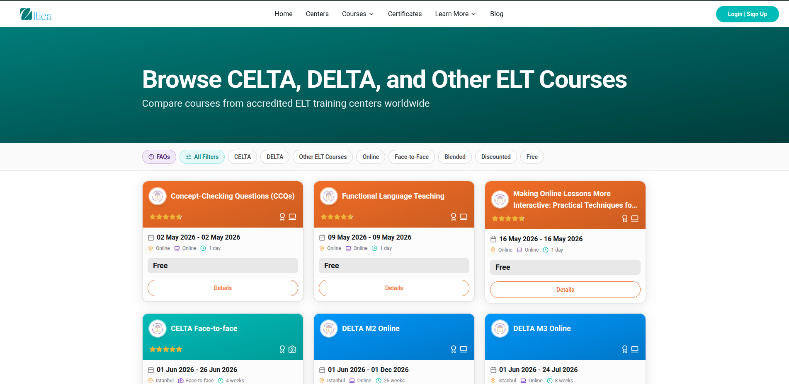Click the location pin icon next to Istanbul on DELTA M3 Online

[x=493, y=380]
